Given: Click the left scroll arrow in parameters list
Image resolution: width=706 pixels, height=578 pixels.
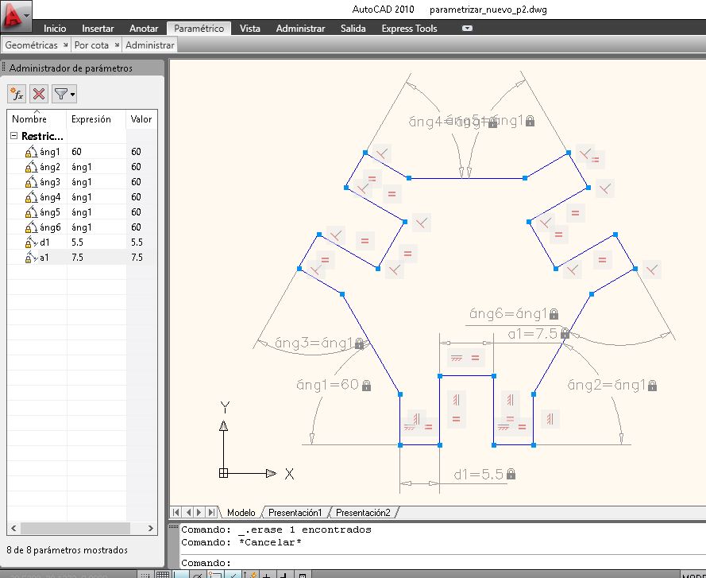Looking at the screenshot, I should point(14,528).
